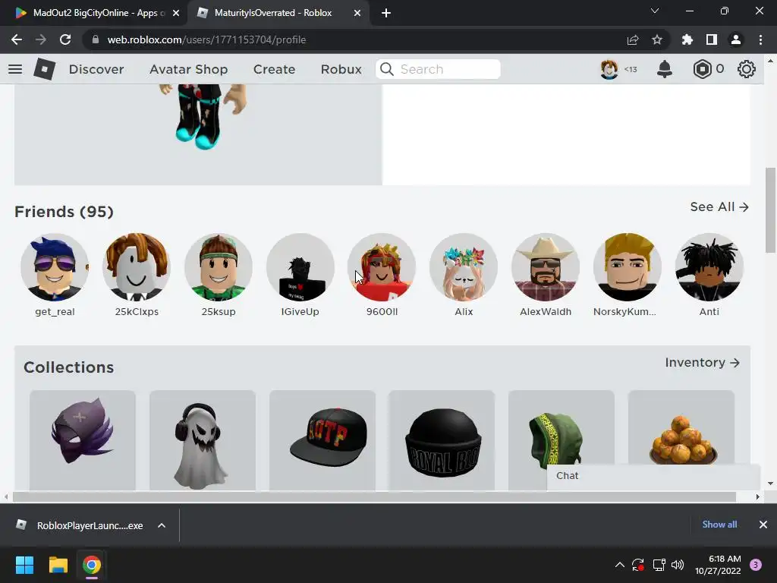The width and height of the screenshot is (777, 583).
Task: Open friend 25kClxps's profile
Action: point(137,275)
